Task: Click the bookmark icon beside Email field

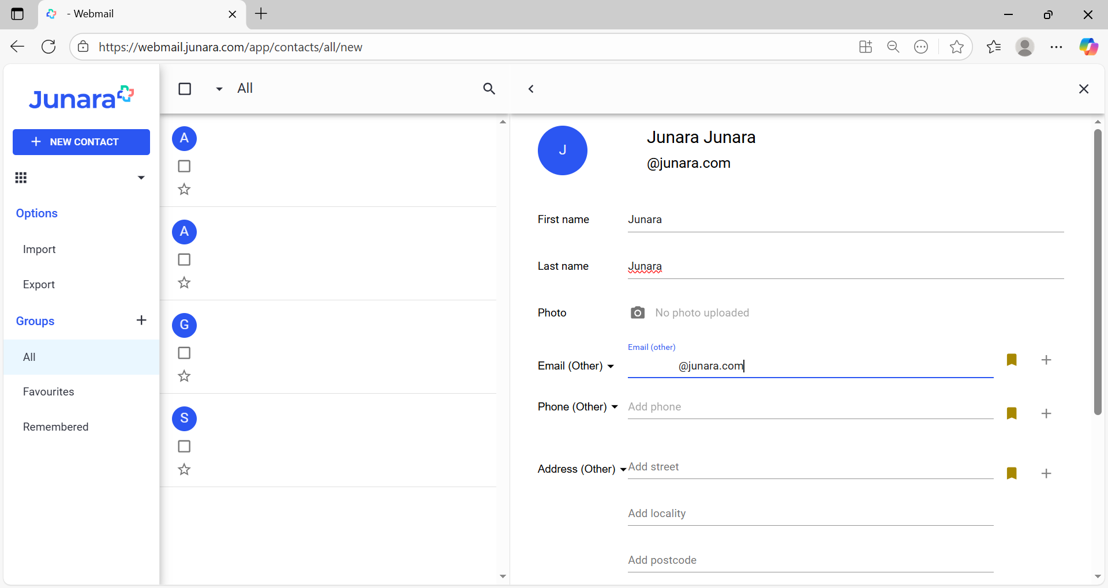Action: pos(1012,360)
